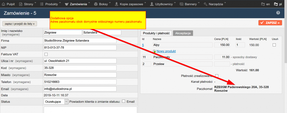Click the empty payment price field

click(x=222, y=64)
